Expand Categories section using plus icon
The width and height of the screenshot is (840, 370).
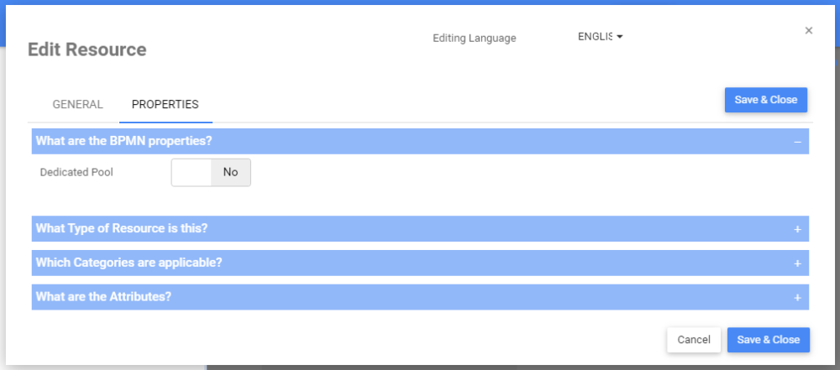(x=797, y=263)
